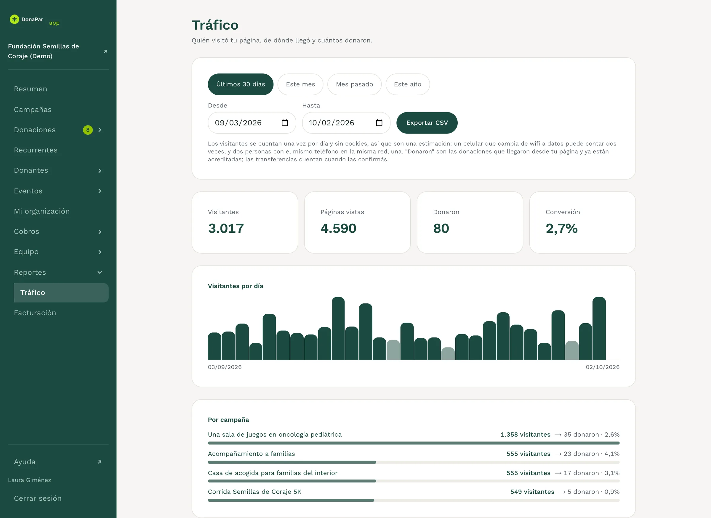Click the oncología pediátrica campaign progress bar
Screen dimensions: 711x518
tap(414, 443)
